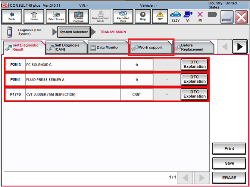
Task: Select the P2813 code cell
Action: click(x=15, y=65)
